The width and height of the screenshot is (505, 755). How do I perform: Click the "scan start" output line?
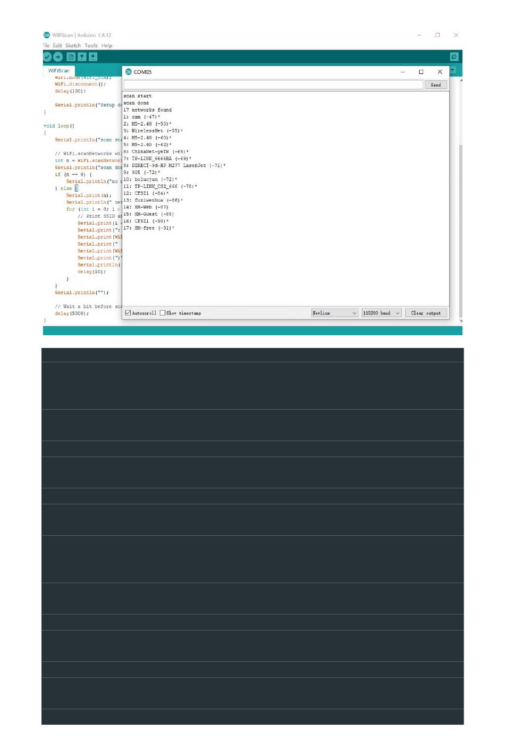[x=137, y=96]
